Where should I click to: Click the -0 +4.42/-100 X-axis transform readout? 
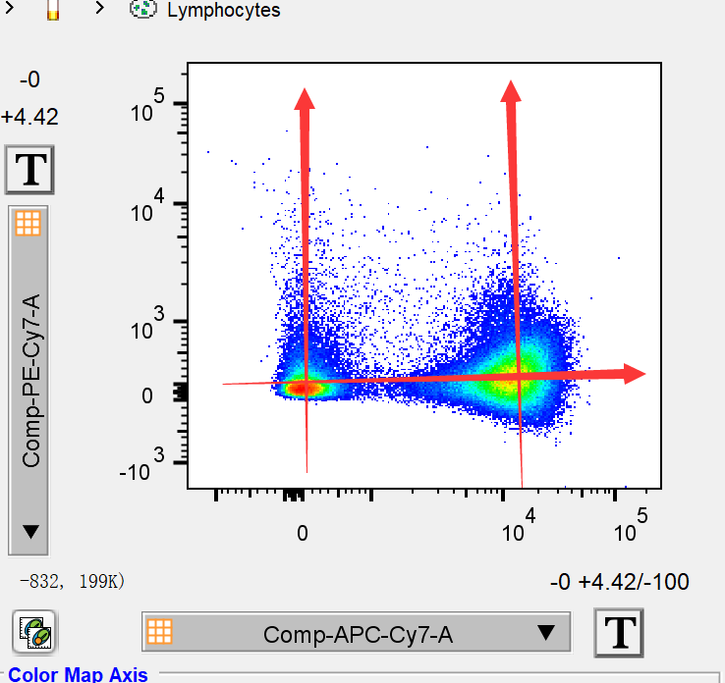pyautogui.click(x=619, y=582)
